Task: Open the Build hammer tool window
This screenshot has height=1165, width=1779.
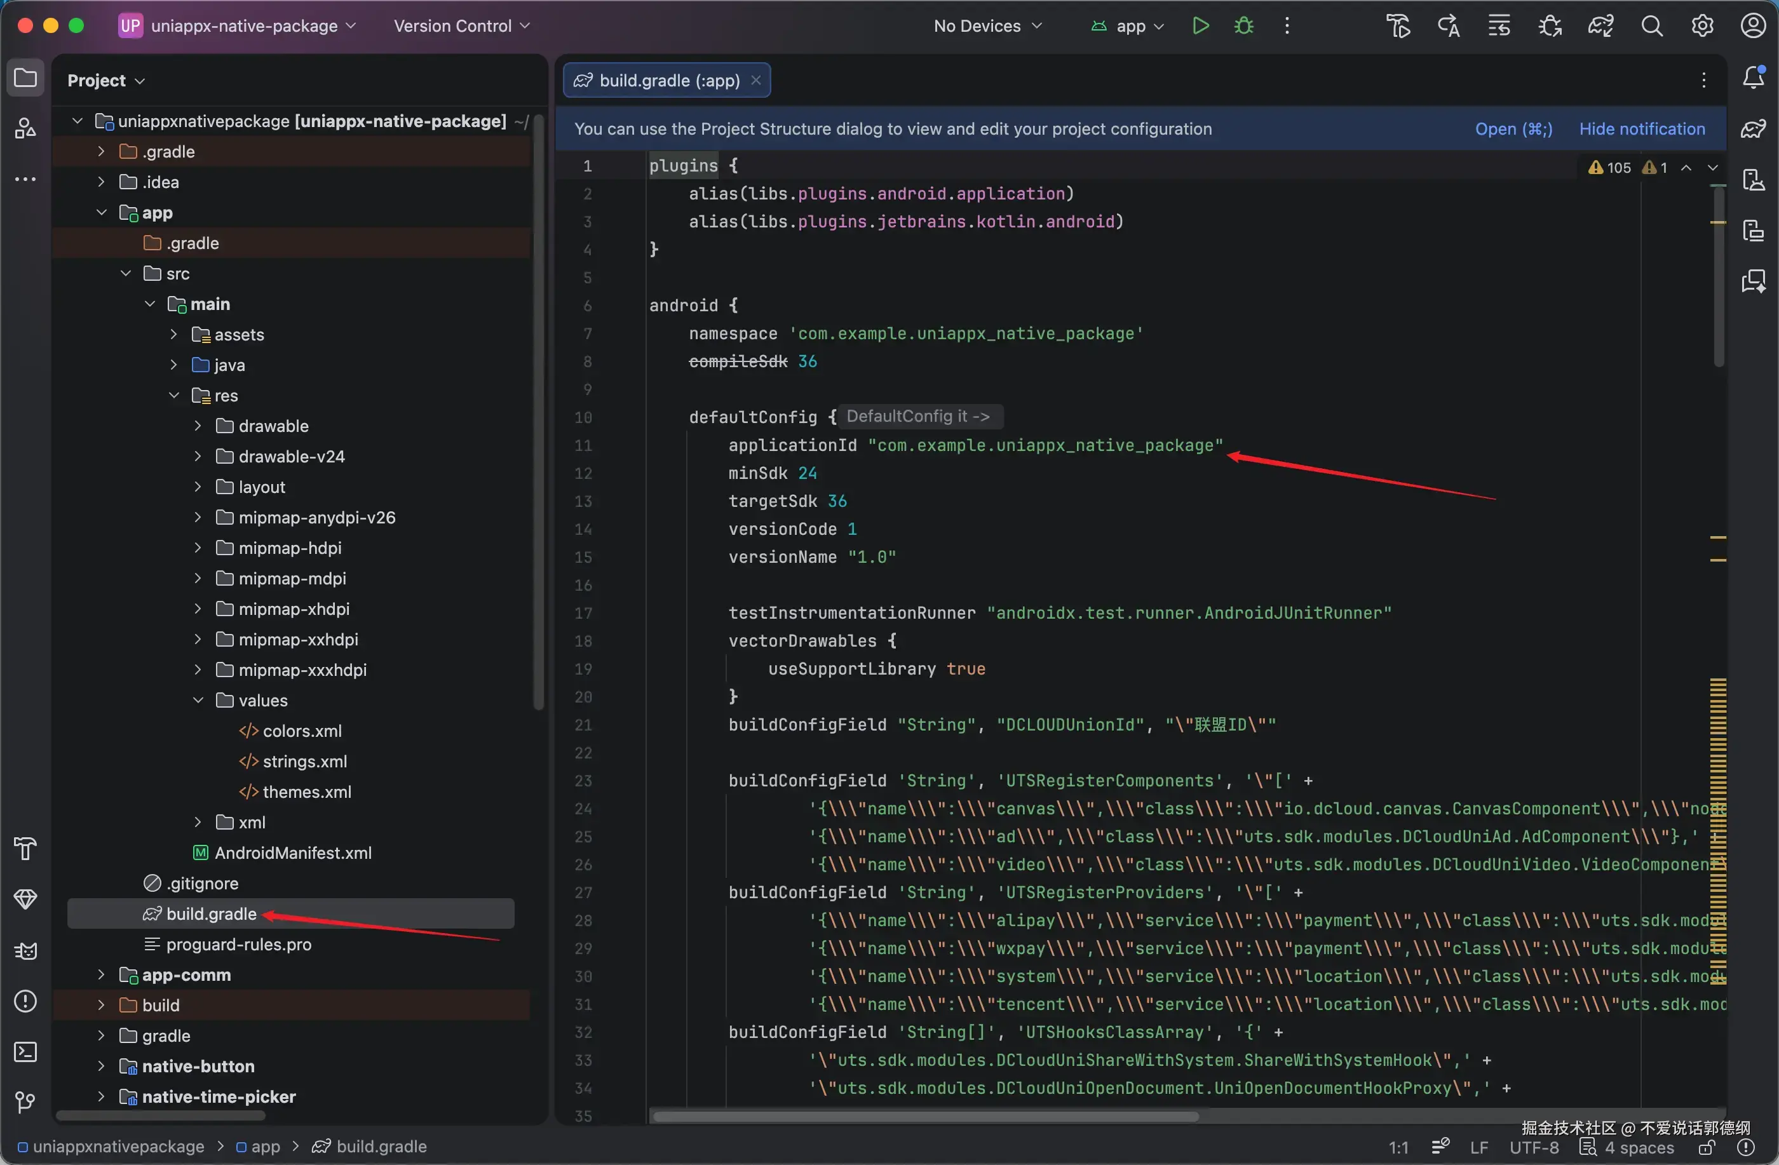Action: (25, 849)
